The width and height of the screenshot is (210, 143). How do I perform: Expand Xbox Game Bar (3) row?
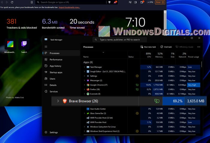coord(84,113)
